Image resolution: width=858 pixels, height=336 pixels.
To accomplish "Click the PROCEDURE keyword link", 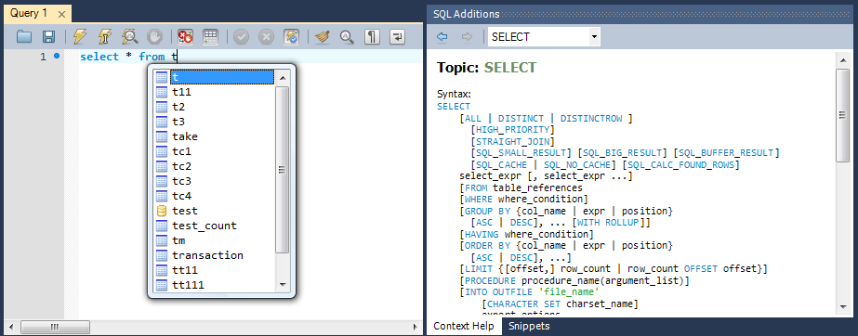I will click(x=489, y=281).
